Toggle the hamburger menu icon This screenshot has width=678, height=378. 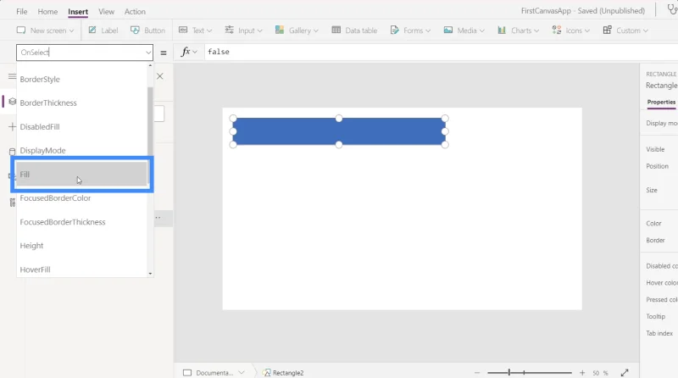(12, 76)
